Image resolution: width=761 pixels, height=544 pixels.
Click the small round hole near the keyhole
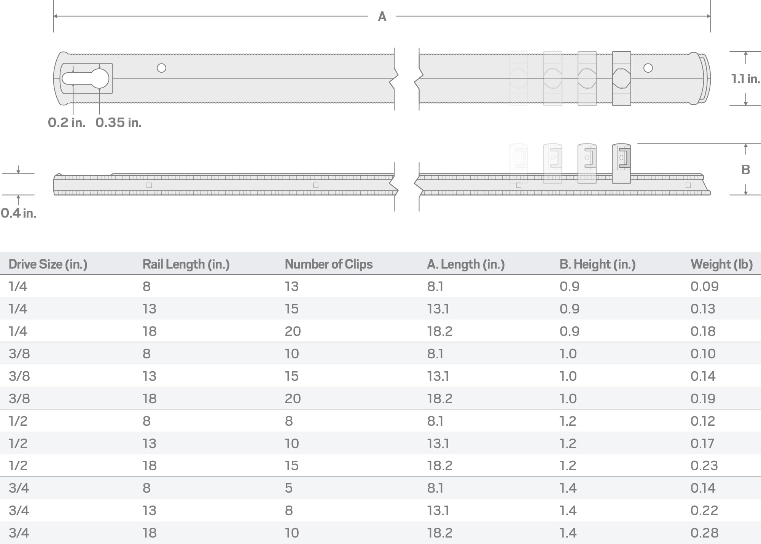click(161, 68)
